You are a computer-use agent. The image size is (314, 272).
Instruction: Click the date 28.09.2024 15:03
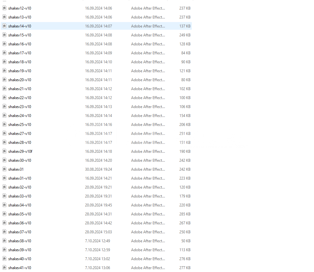(x=98, y=232)
